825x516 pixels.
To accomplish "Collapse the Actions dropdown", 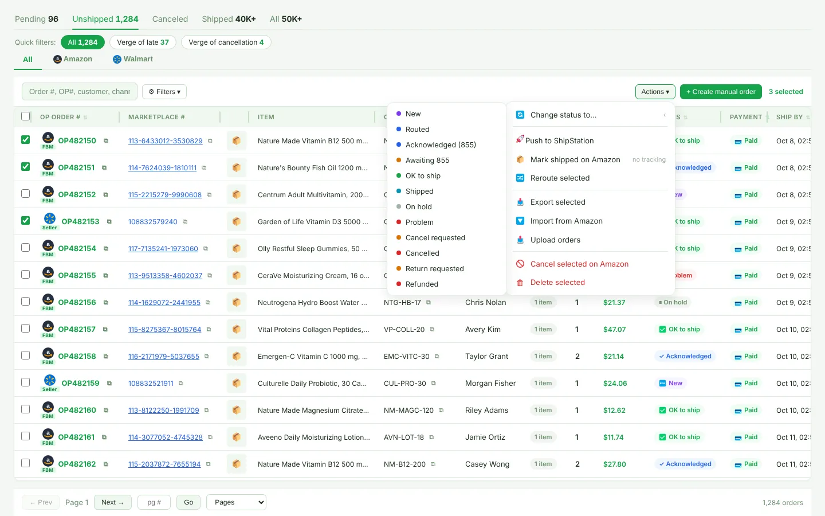I will [655, 92].
